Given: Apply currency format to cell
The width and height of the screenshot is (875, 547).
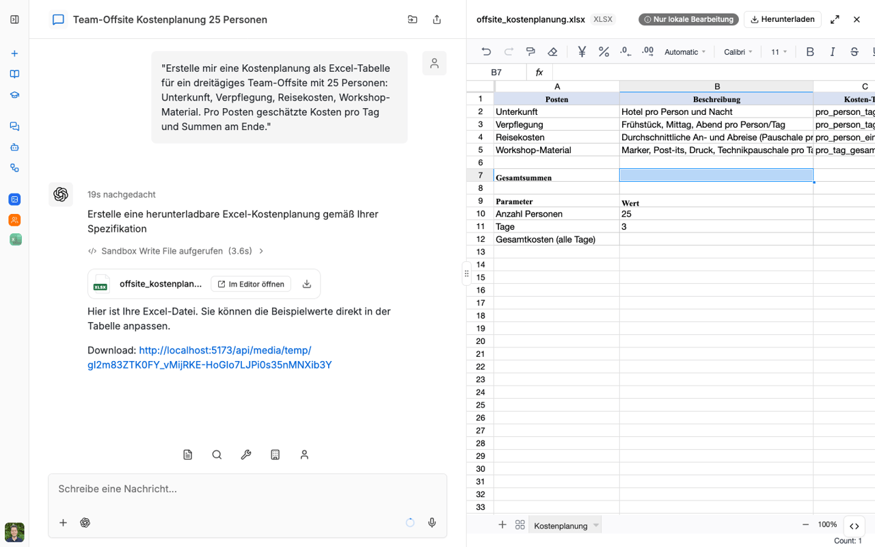Looking at the screenshot, I should tap(582, 52).
